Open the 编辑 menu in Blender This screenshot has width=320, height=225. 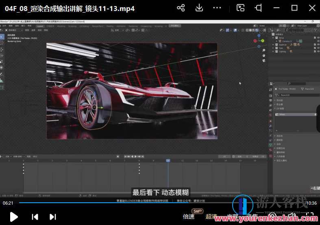(x=11, y=26)
